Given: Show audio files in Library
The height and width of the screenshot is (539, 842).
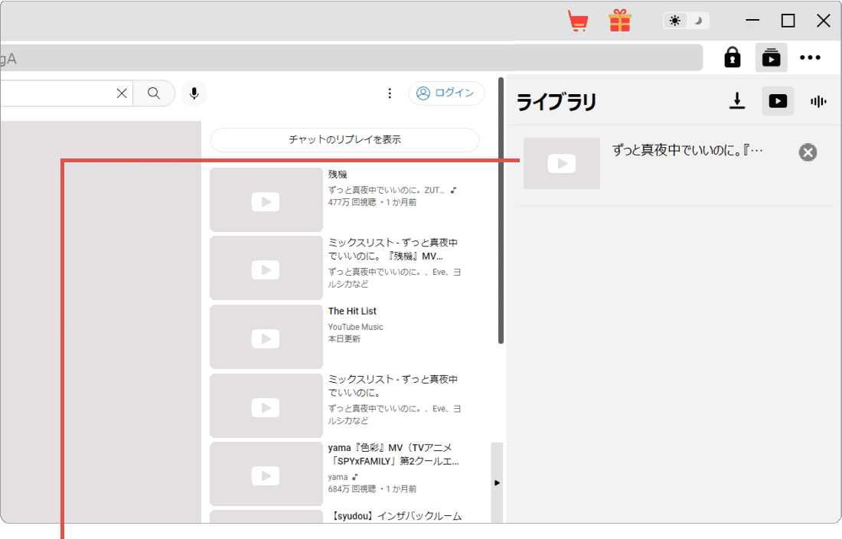Looking at the screenshot, I should pyautogui.click(x=818, y=100).
